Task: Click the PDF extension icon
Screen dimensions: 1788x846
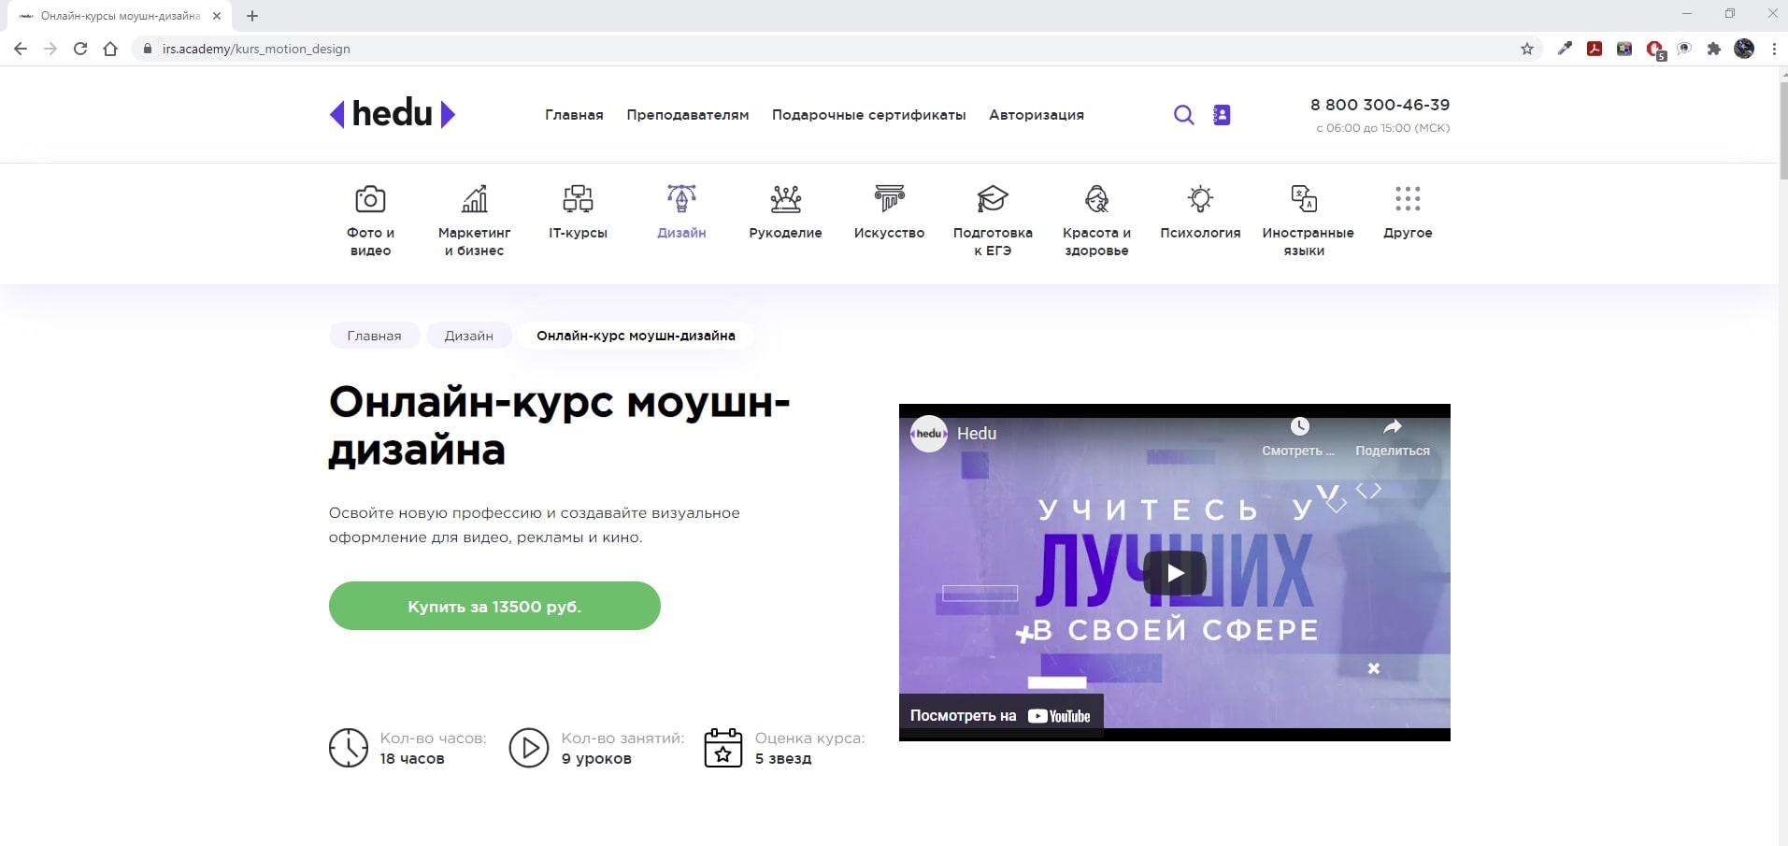Action: click(1595, 49)
